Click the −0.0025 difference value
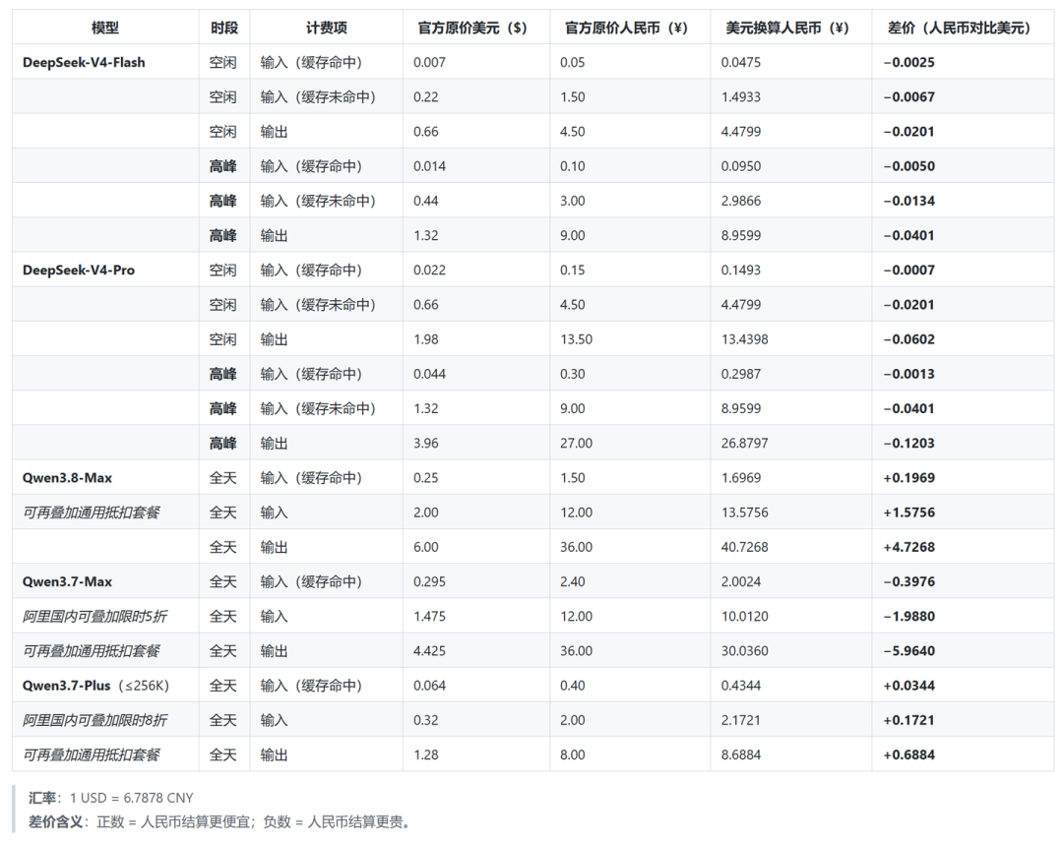 click(x=909, y=62)
